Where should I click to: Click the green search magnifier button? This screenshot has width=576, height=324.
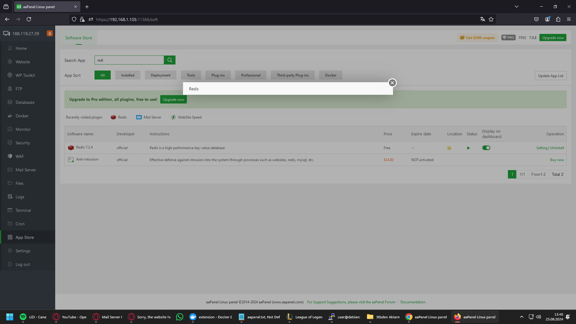pyautogui.click(x=169, y=60)
